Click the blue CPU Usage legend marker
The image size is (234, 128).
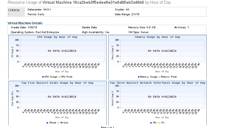(x=43, y=77)
